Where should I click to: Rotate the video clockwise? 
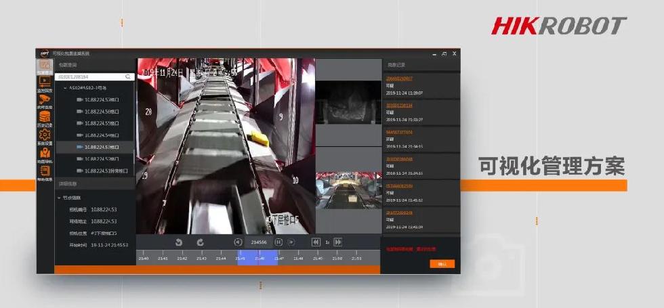pyautogui.click(x=200, y=242)
